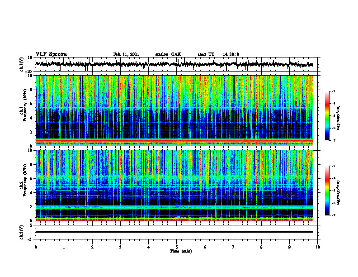Click time axis tick label "7"
Viewport: 358px width, 277px height.
(233, 247)
